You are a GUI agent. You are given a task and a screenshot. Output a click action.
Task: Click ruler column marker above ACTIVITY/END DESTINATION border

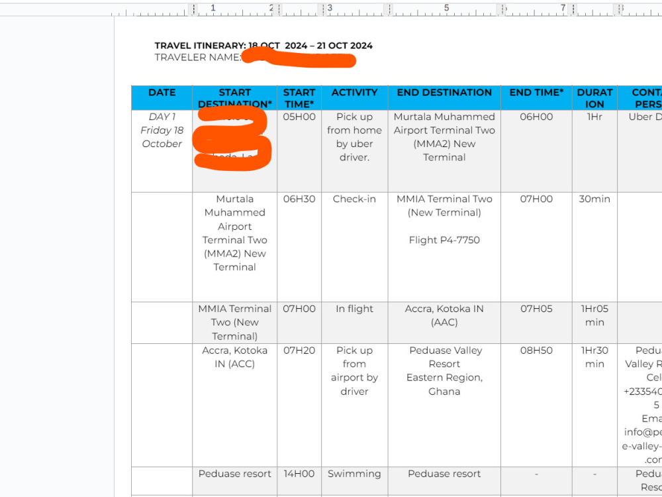pos(389,9)
